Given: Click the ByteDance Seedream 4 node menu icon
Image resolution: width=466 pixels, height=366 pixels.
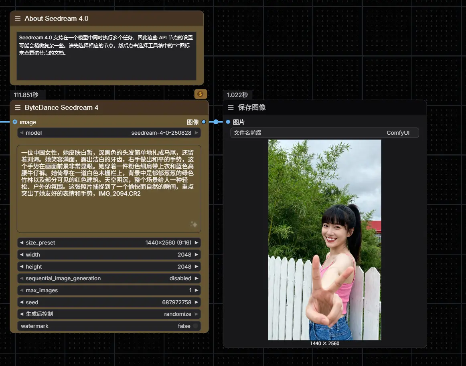Looking at the screenshot, I should pos(18,107).
